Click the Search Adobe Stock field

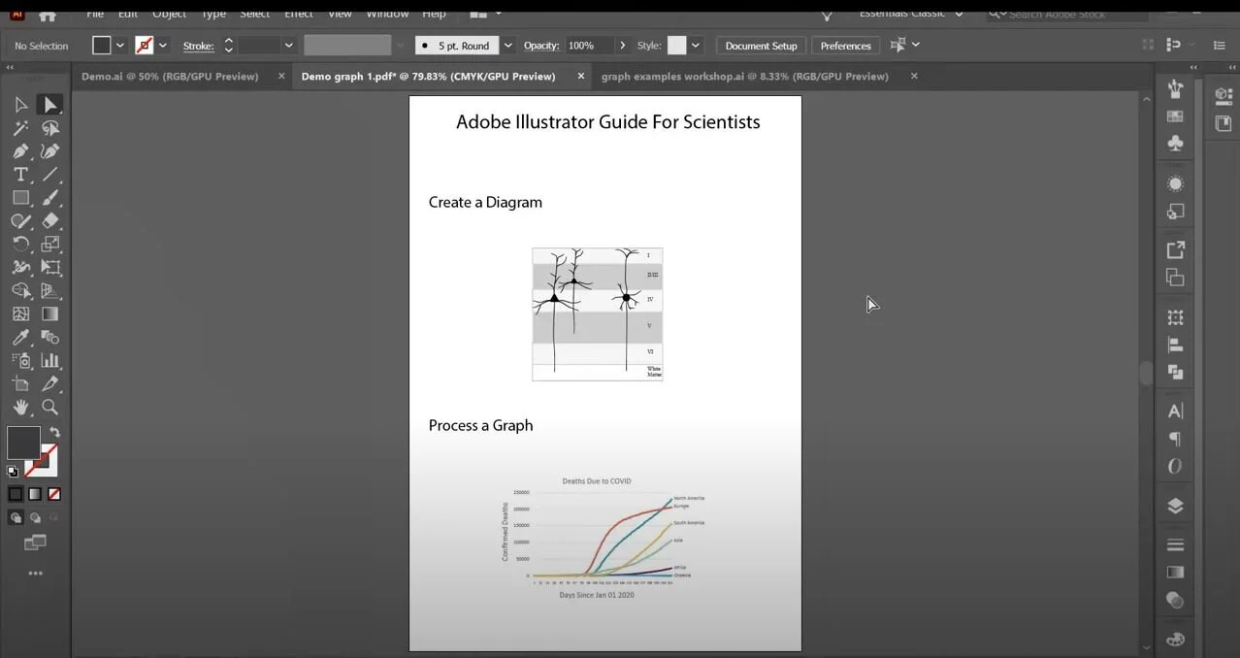pos(1067,14)
